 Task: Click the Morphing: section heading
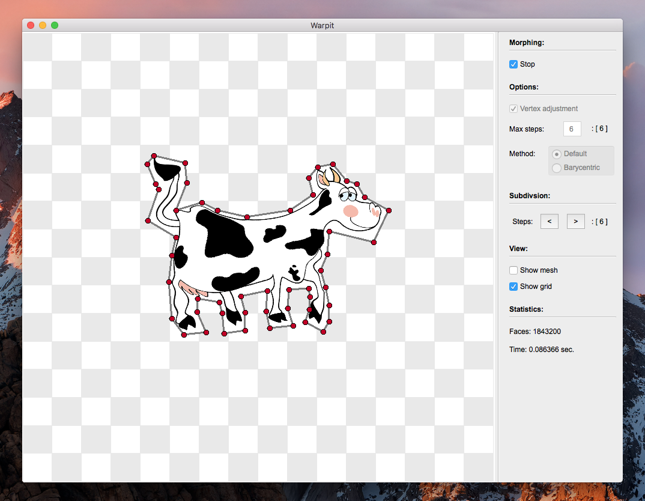tap(527, 43)
